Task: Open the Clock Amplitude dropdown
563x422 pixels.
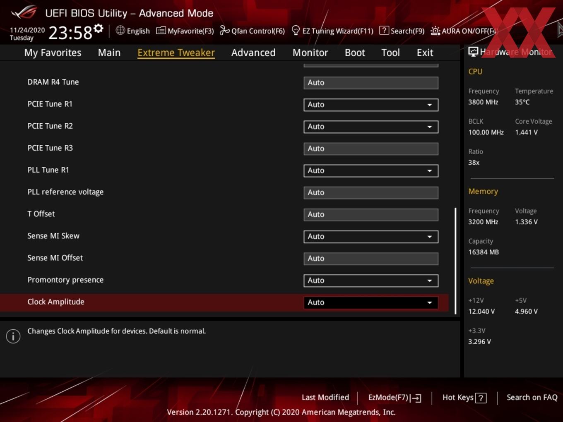Action: tap(371, 302)
